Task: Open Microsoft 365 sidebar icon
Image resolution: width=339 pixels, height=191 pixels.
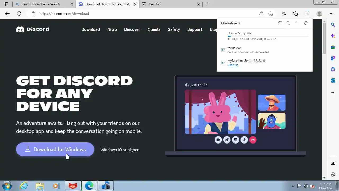Action: (333, 69)
